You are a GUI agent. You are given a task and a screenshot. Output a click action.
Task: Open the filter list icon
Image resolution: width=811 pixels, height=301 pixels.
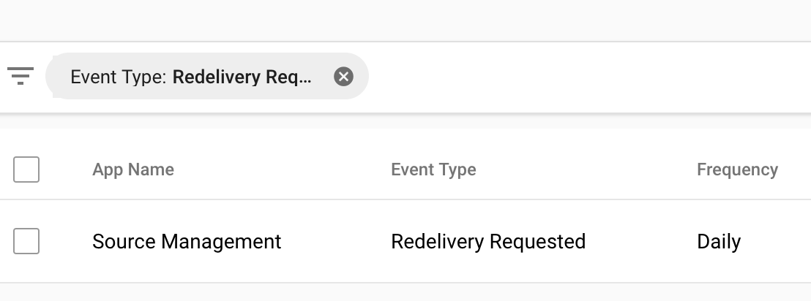[x=20, y=76]
